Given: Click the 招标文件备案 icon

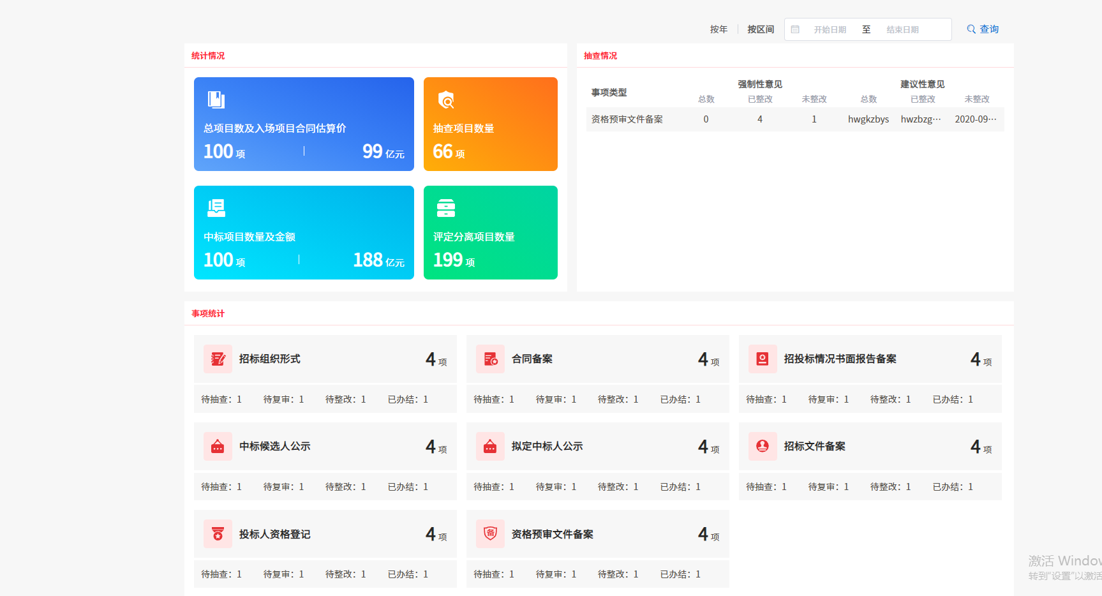Looking at the screenshot, I should [x=763, y=446].
